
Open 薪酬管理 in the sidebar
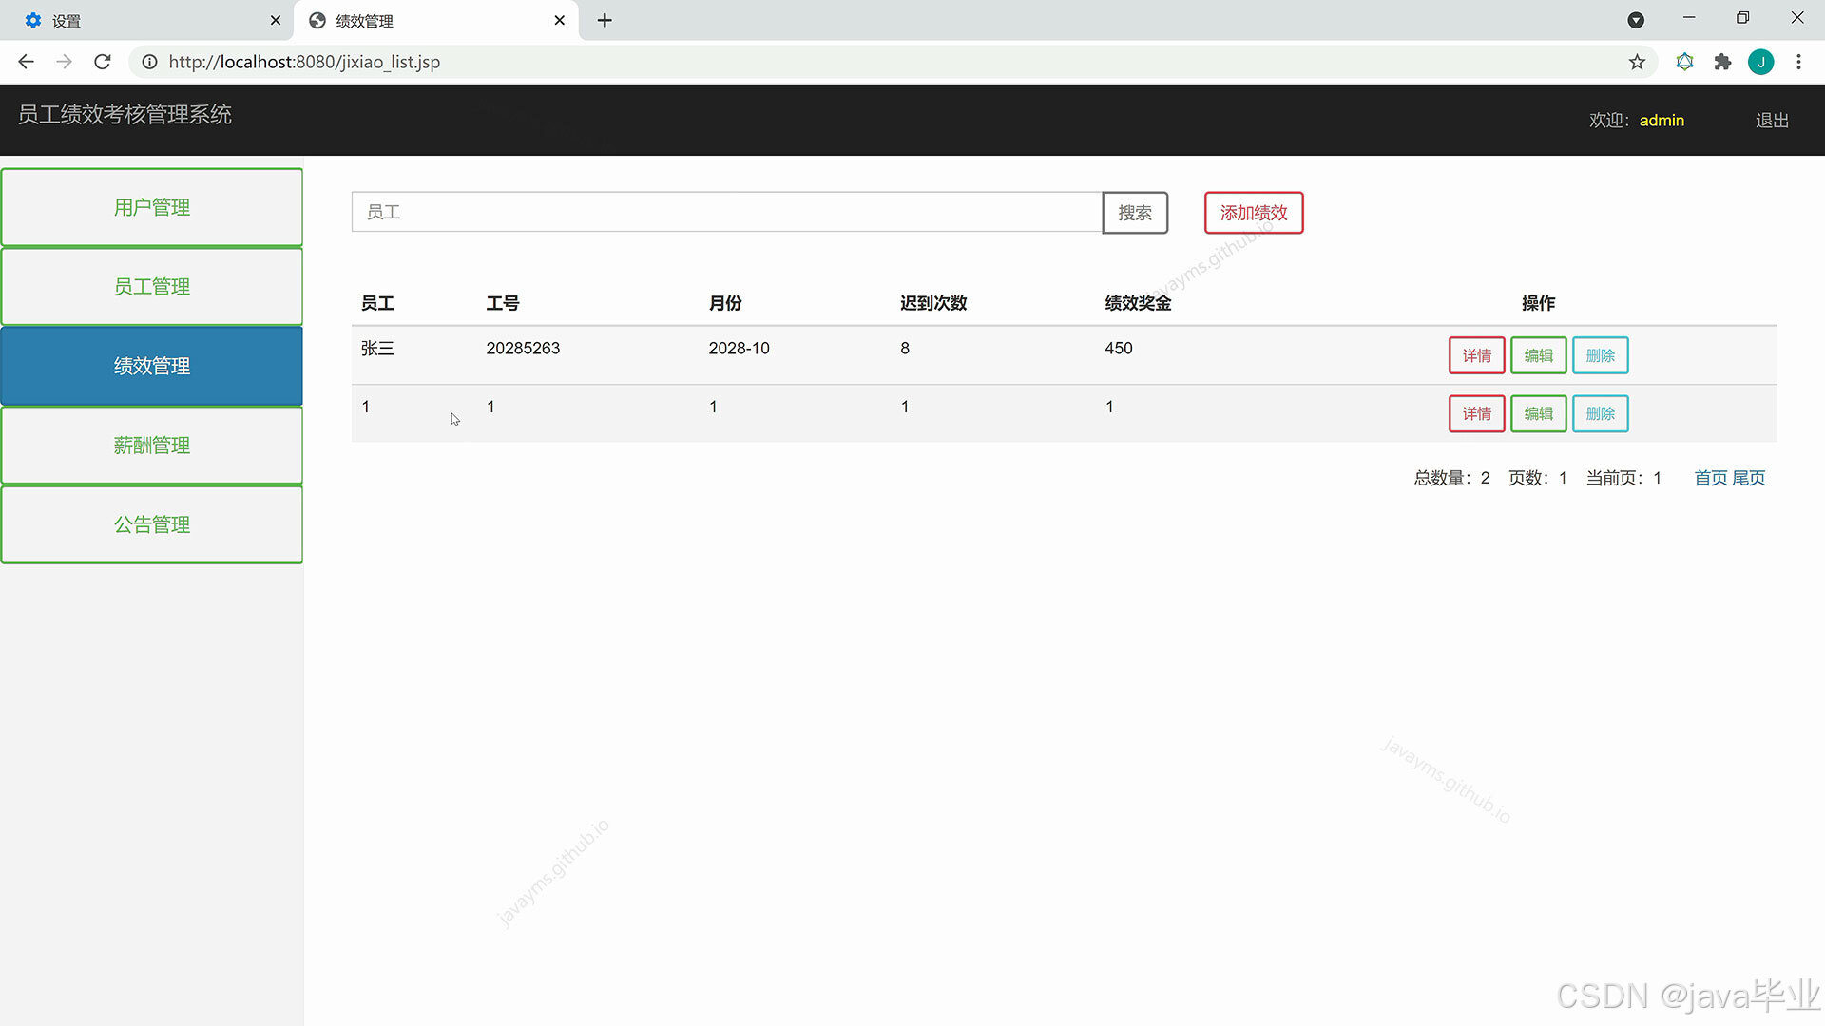152,446
